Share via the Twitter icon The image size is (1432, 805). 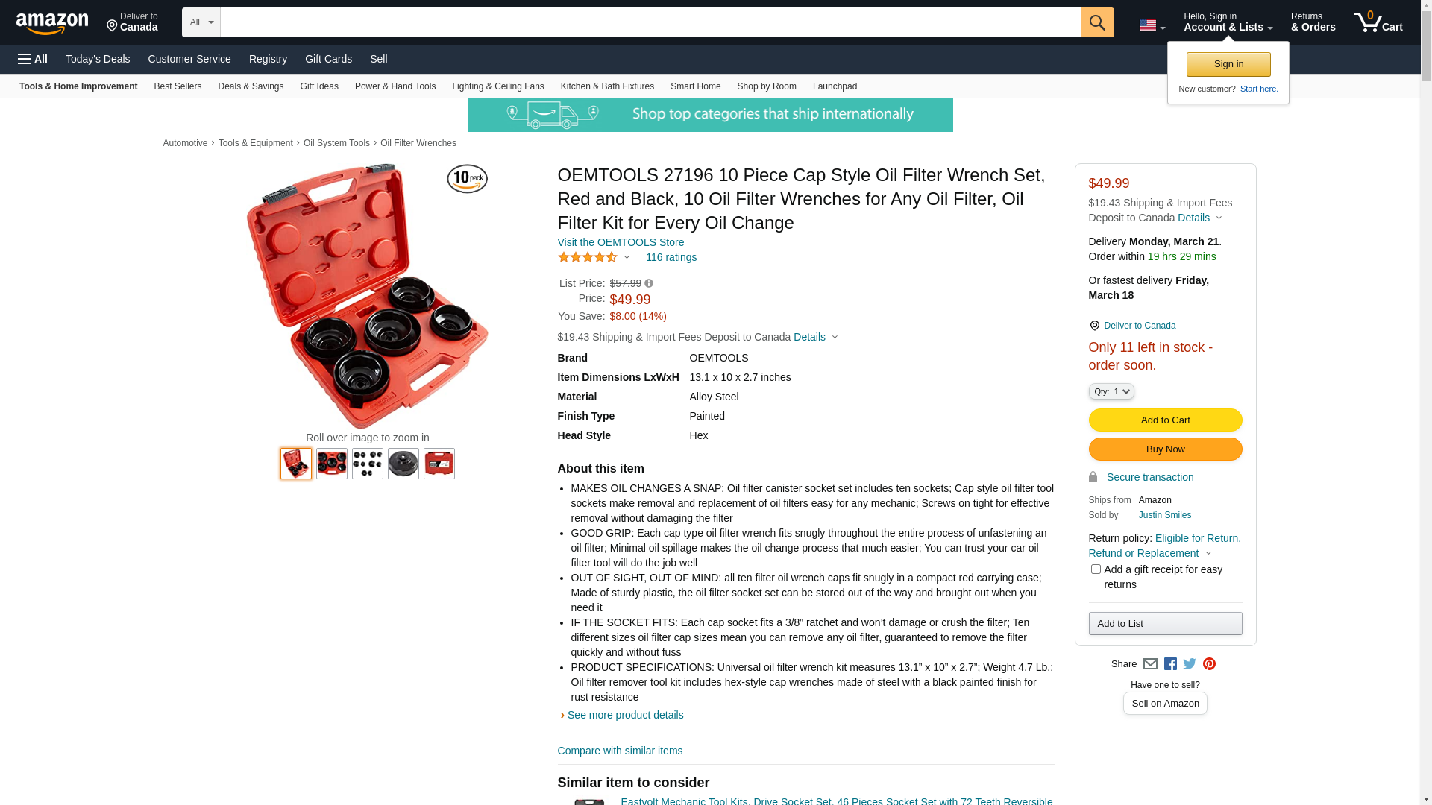1189,664
